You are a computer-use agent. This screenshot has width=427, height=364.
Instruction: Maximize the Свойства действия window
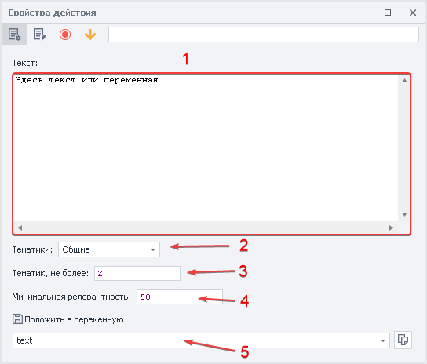(x=388, y=13)
